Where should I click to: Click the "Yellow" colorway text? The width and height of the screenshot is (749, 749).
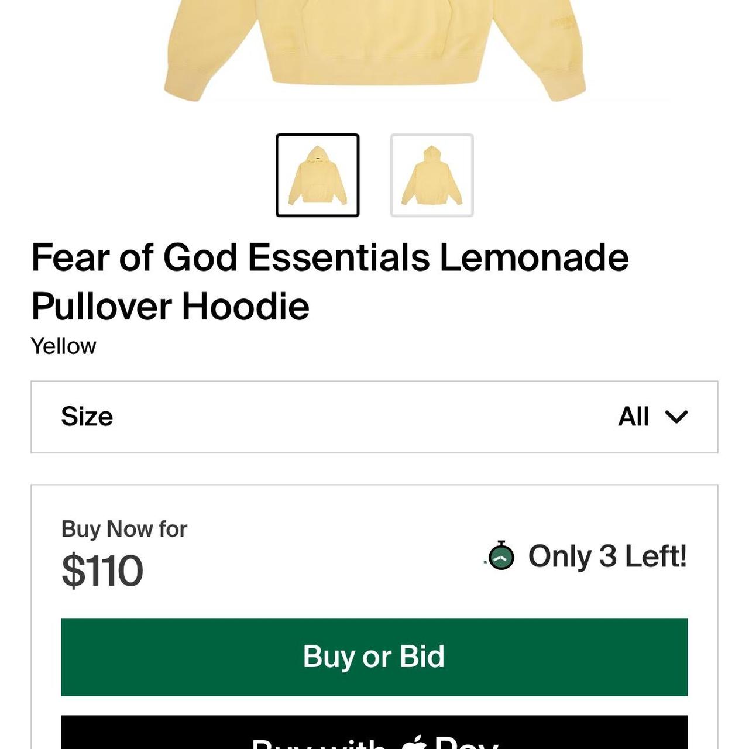click(63, 346)
